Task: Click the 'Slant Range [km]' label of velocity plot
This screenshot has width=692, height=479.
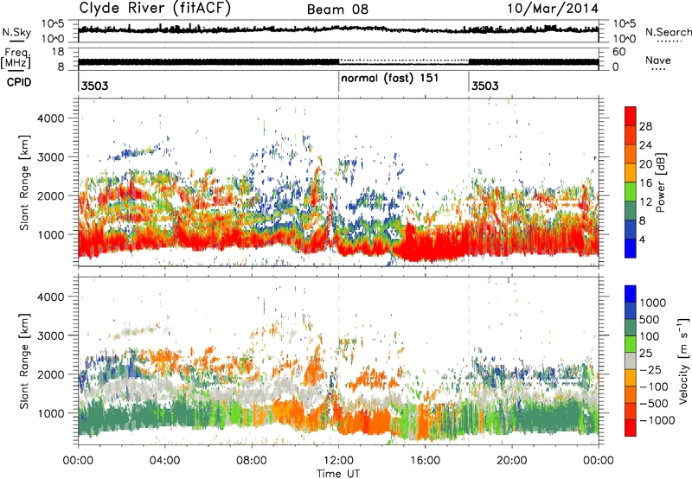Action: pyautogui.click(x=24, y=361)
